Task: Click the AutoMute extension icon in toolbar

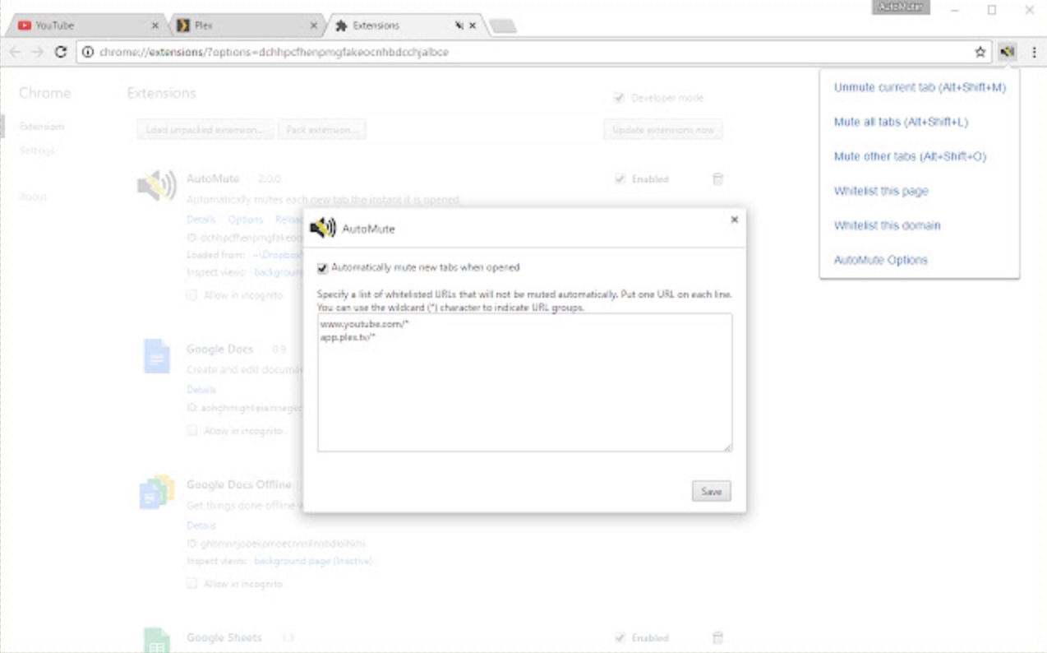Action: pos(1007,52)
